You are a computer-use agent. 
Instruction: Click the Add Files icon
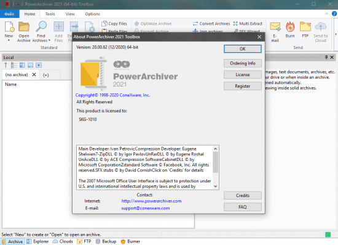[x=58, y=26]
